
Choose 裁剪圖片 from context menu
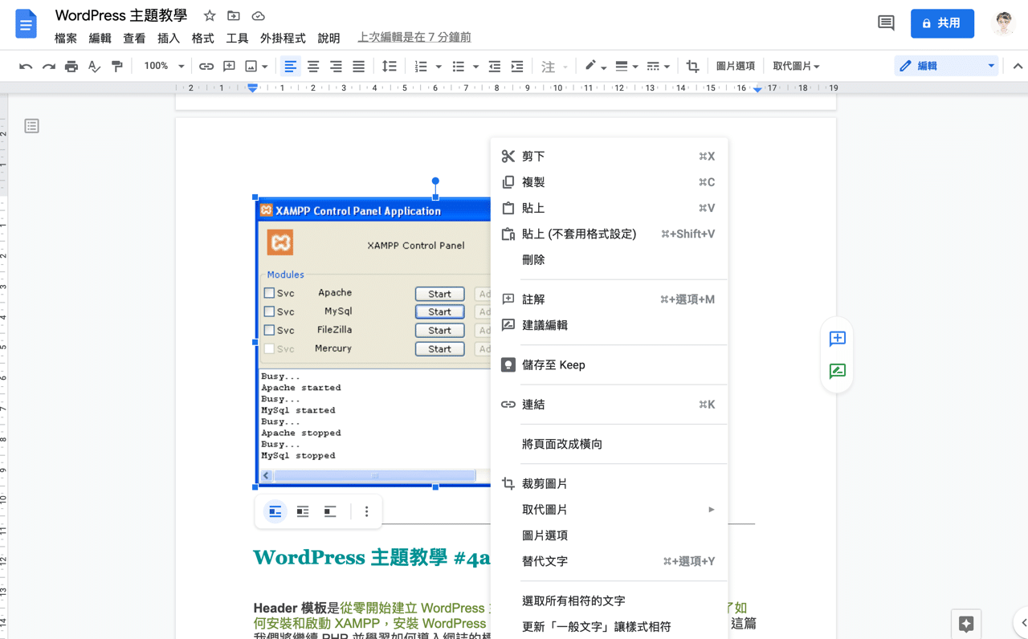tap(609, 484)
